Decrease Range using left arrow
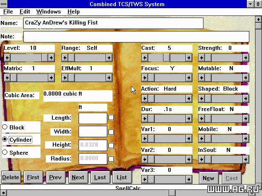 pyautogui.click(x=65, y=58)
